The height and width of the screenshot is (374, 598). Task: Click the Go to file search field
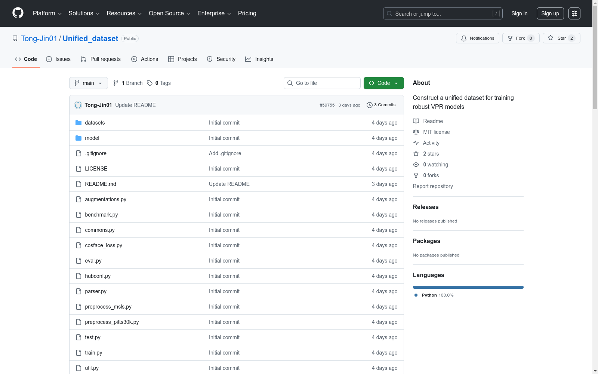[322, 83]
